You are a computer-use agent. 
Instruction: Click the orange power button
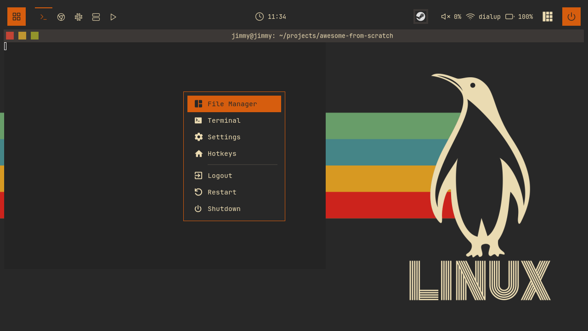(571, 17)
